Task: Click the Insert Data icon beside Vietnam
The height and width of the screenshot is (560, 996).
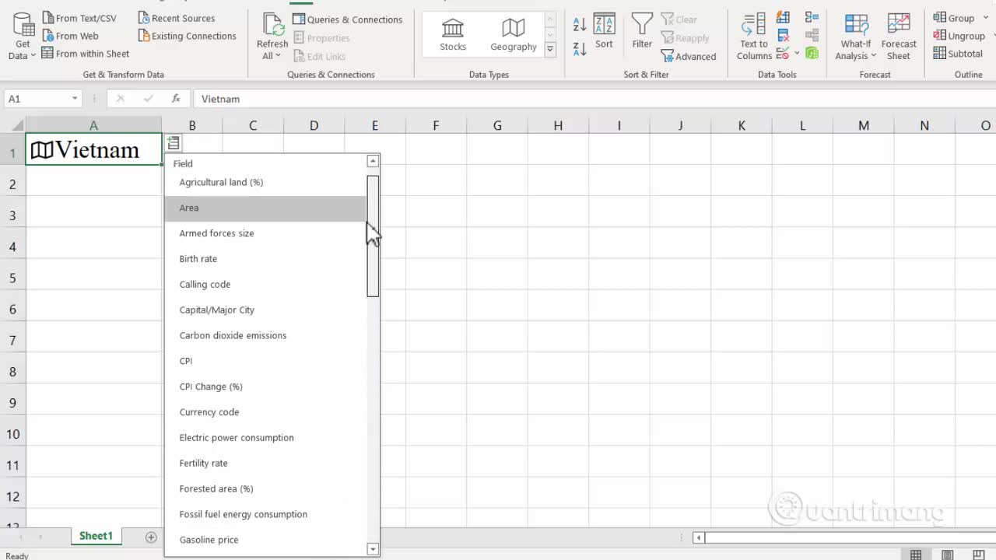Action: click(x=173, y=143)
